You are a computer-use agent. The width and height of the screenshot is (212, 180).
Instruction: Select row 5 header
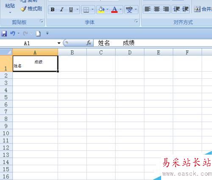click(x=6, y=97)
